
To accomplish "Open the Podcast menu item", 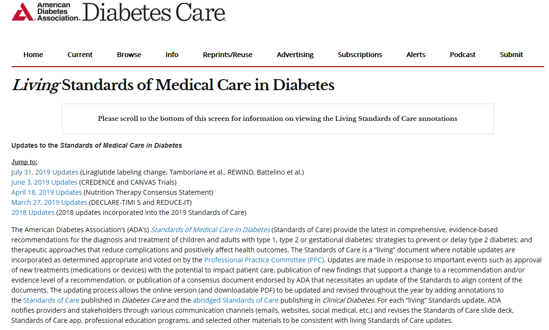I will point(463,55).
